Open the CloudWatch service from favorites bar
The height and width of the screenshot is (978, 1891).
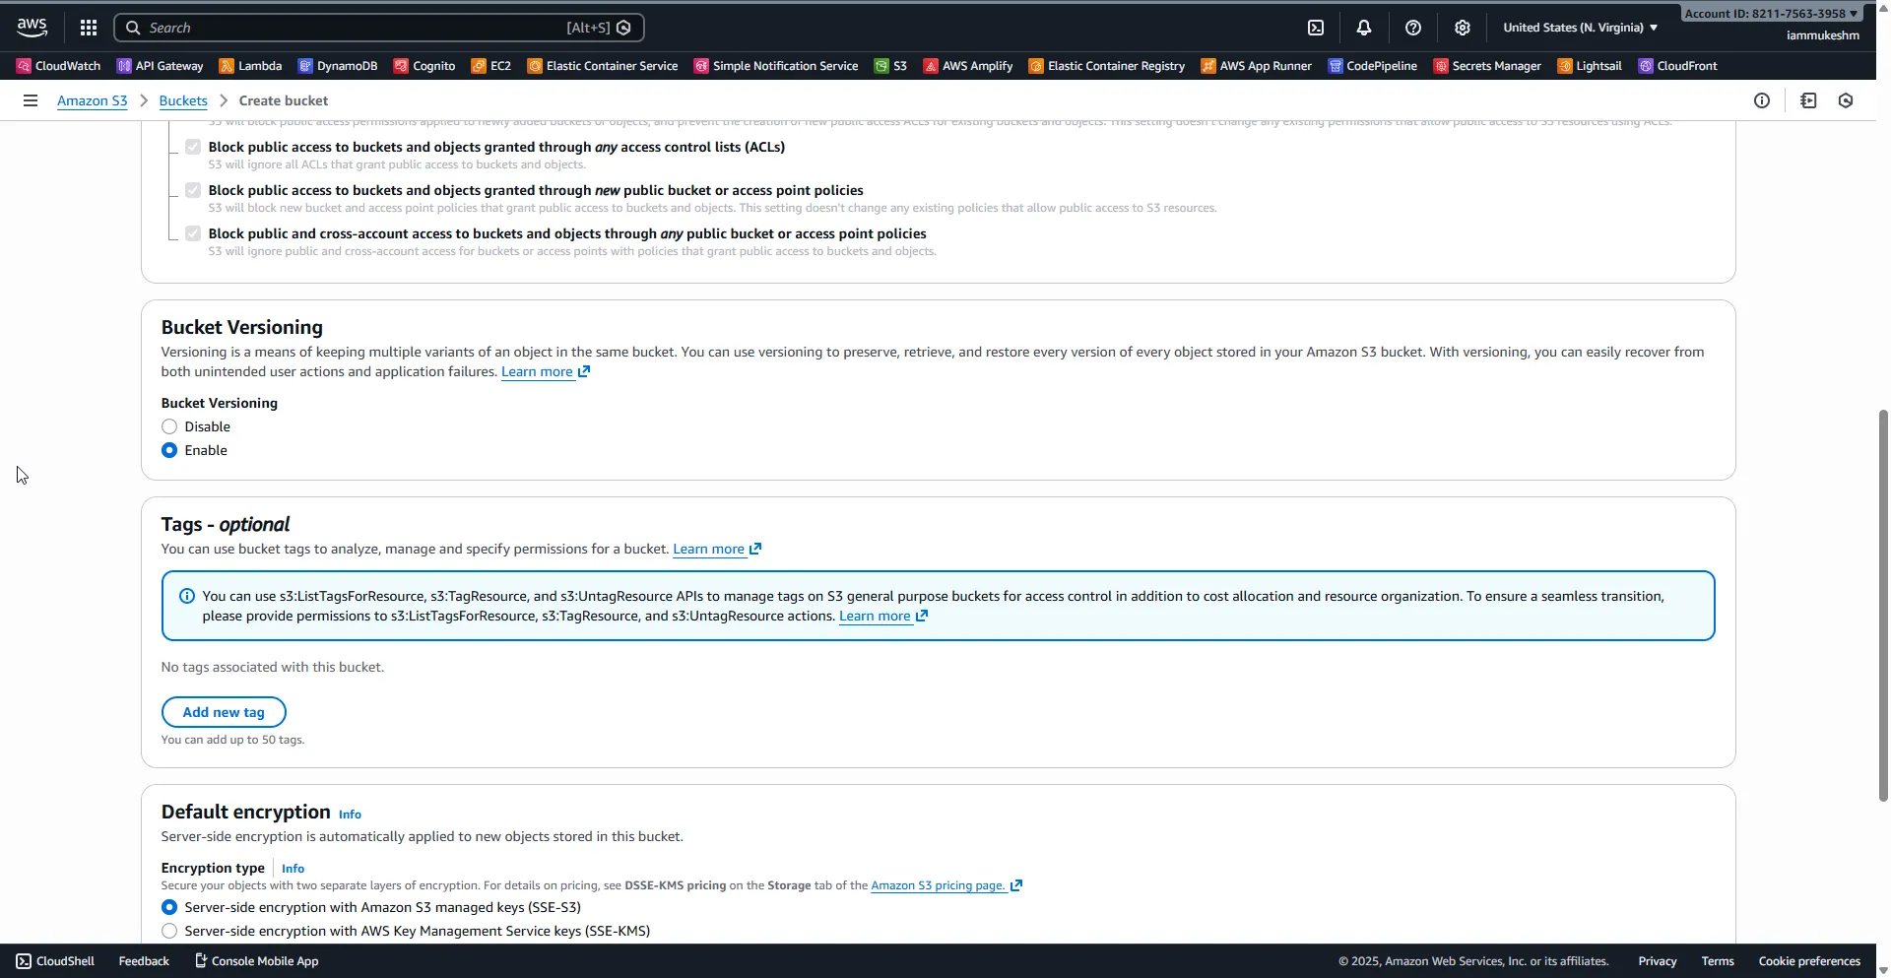click(57, 66)
